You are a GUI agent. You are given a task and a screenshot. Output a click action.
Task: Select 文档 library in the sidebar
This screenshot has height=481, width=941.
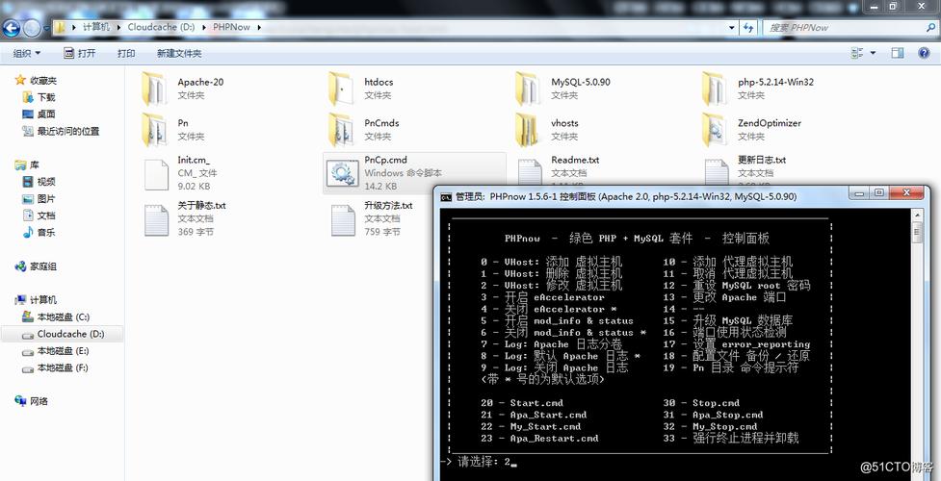tap(45, 215)
